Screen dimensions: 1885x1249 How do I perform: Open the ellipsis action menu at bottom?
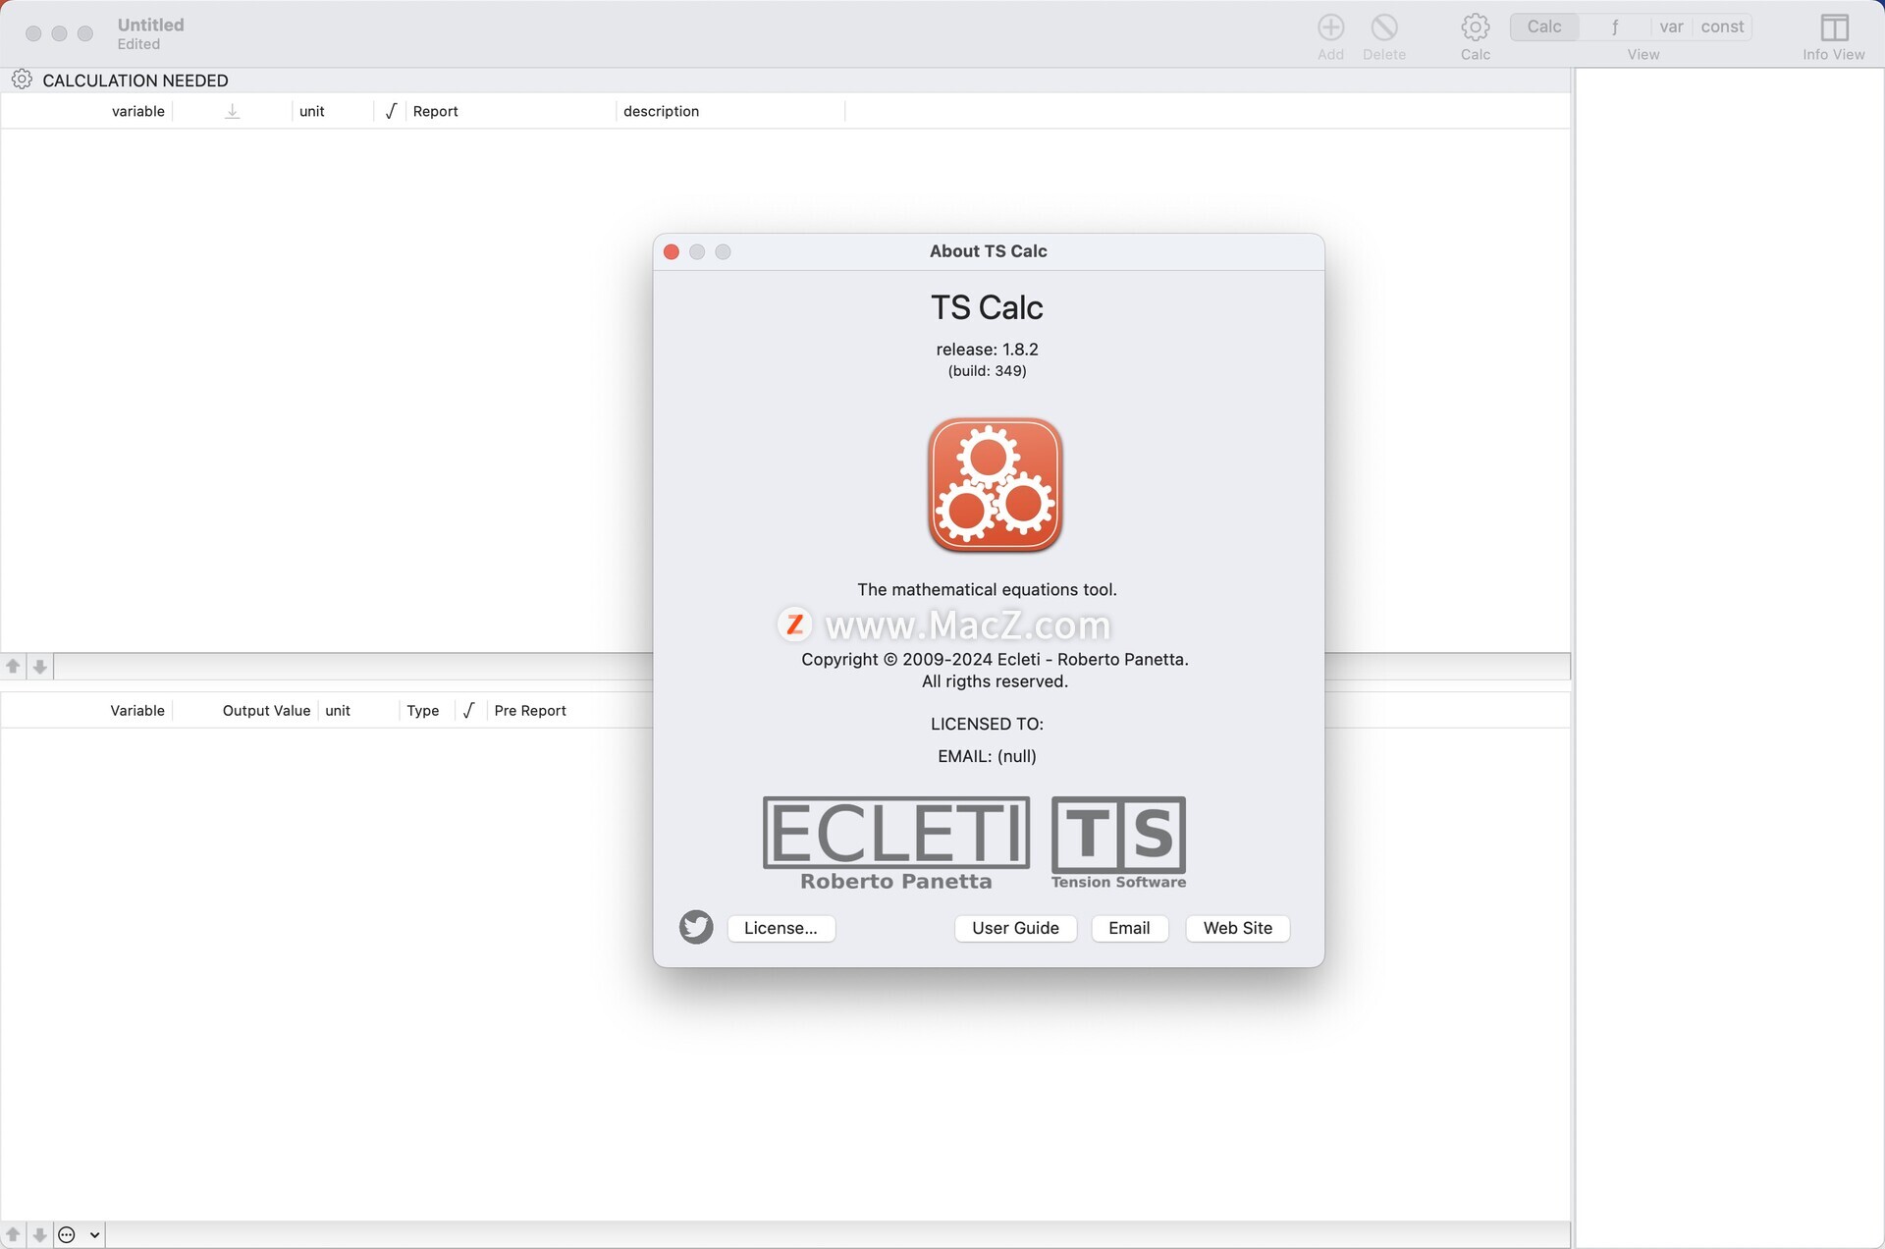point(79,1234)
